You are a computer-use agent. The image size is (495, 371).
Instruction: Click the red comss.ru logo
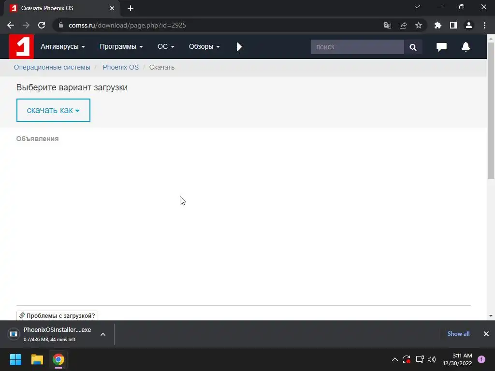click(x=21, y=47)
